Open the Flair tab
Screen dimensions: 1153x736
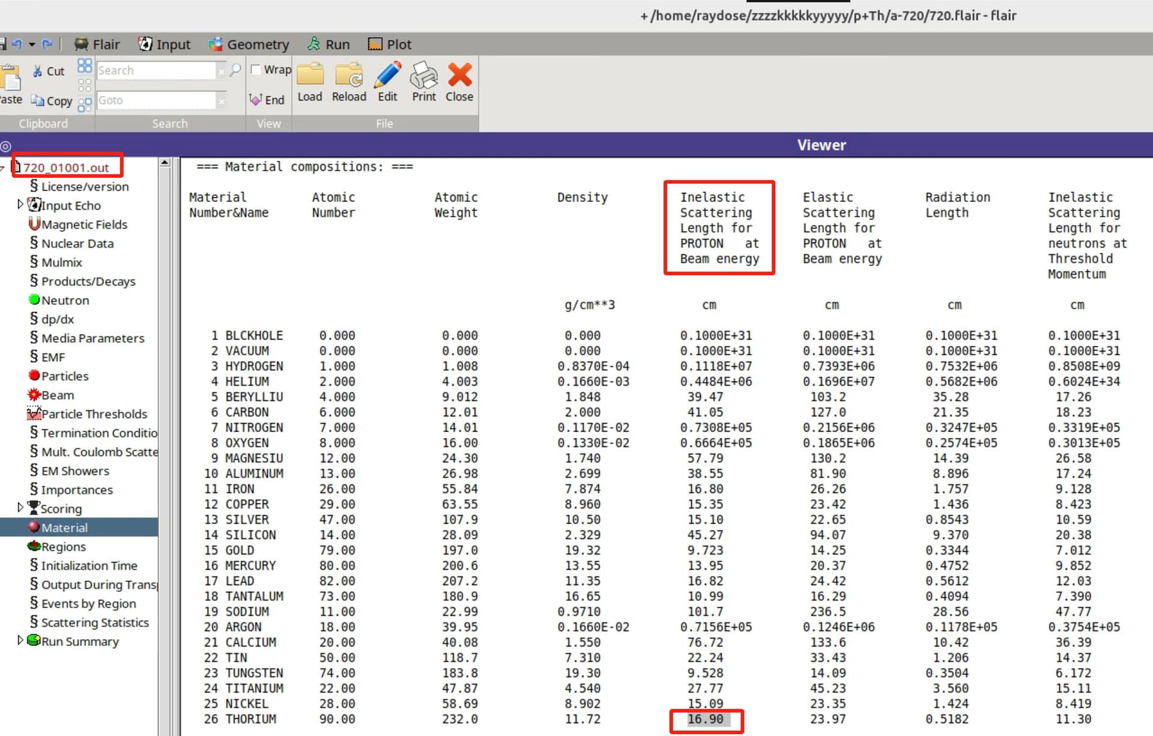click(97, 44)
